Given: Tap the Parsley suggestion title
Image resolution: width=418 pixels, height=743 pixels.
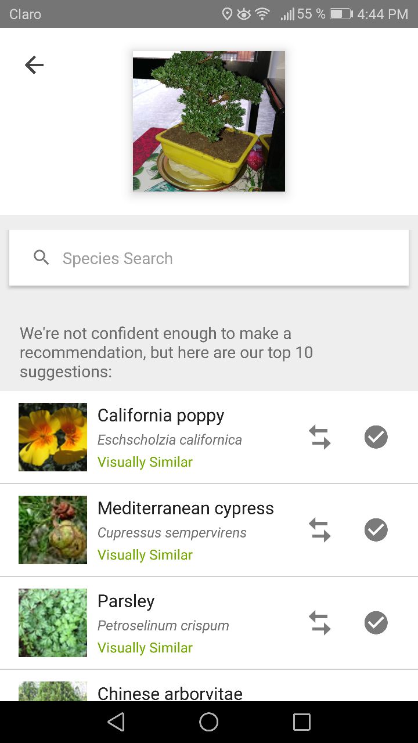Looking at the screenshot, I should tap(126, 601).
